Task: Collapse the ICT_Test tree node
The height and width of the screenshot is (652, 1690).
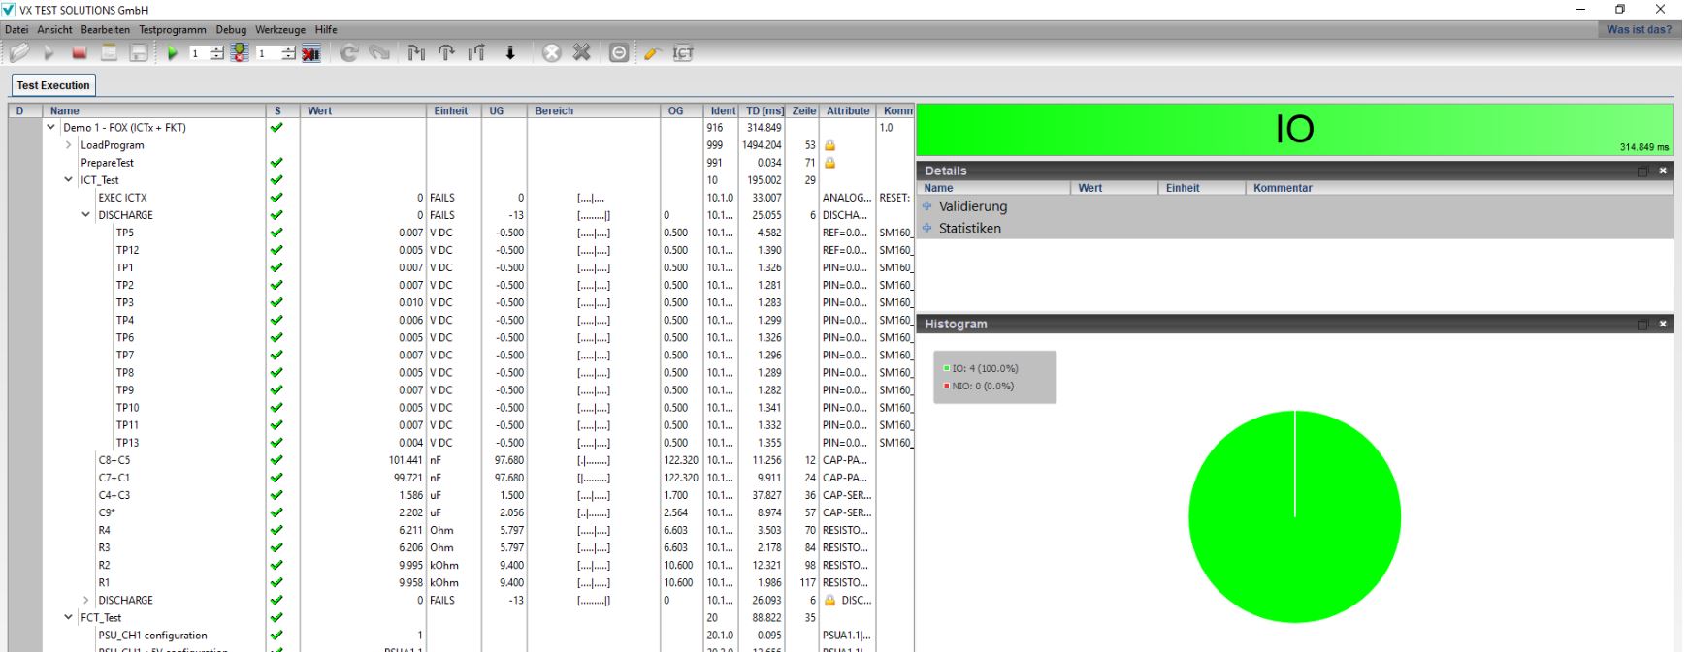Action: tap(69, 180)
